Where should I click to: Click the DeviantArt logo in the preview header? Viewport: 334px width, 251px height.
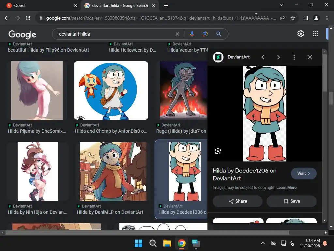[218, 57]
